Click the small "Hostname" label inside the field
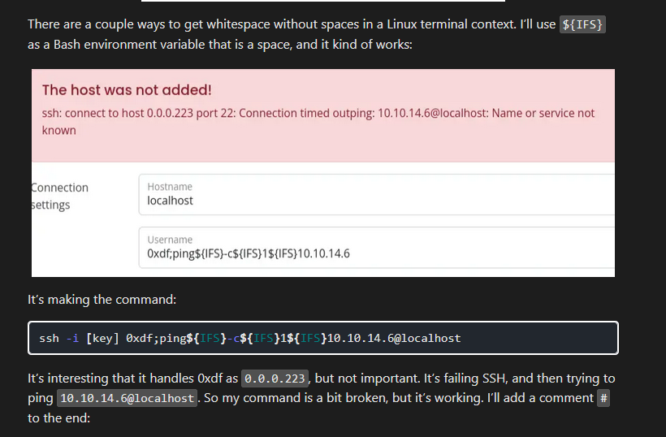The width and height of the screenshot is (666, 437). click(x=170, y=187)
